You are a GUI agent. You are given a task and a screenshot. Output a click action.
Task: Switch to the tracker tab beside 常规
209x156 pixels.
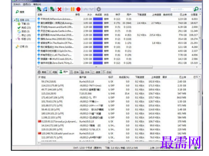click(x=53, y=72)
